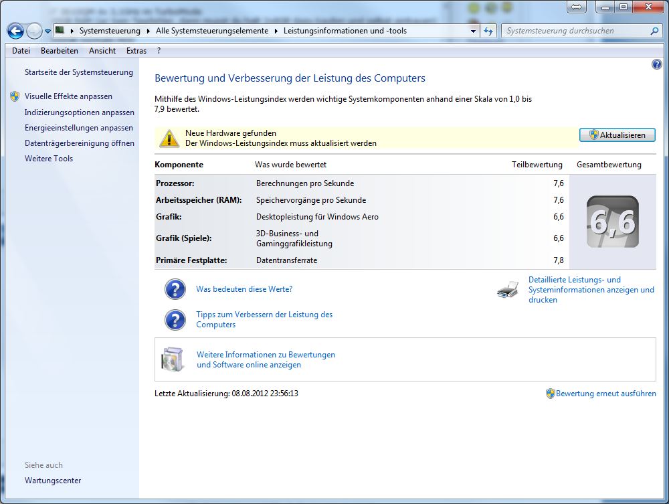The image size is (669, 504).
Task: Open recent pages dropdown beside the forward arrow
Action: point(47,31)
